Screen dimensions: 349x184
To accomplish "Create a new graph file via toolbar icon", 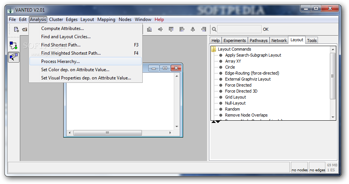I will tap(16, 29).
